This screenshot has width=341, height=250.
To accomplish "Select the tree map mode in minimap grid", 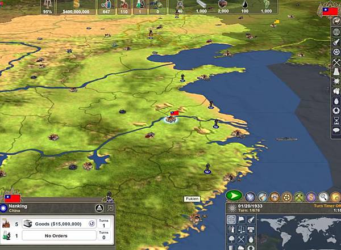I will pyautogui.click(x=231, y=239).
